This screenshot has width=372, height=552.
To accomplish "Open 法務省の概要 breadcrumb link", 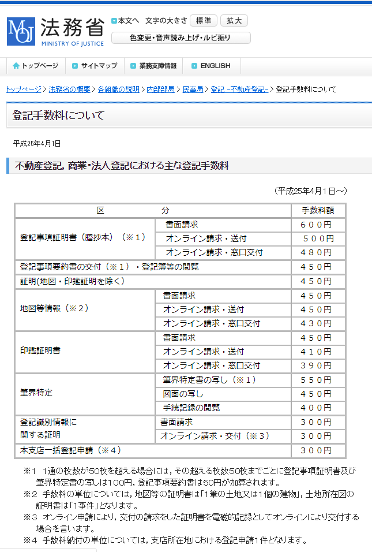I will pyautogui.click(x=69, y=89).
